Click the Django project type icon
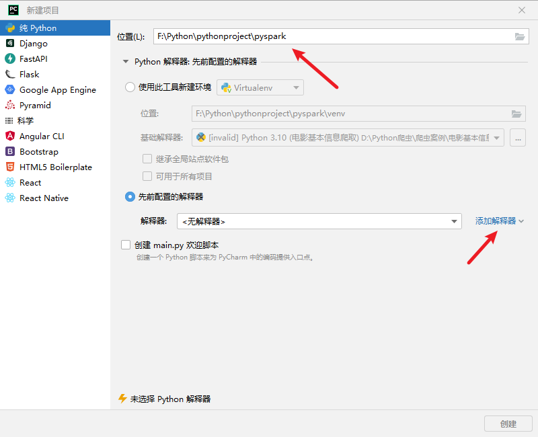This screenshot has width=538, height=437. (10, 43)
